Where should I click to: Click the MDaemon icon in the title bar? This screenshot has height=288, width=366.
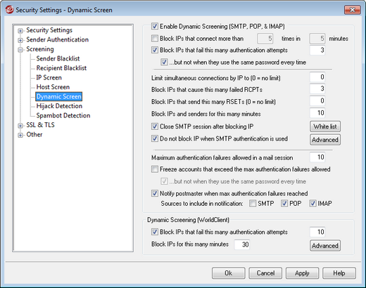tap(10, 10)
